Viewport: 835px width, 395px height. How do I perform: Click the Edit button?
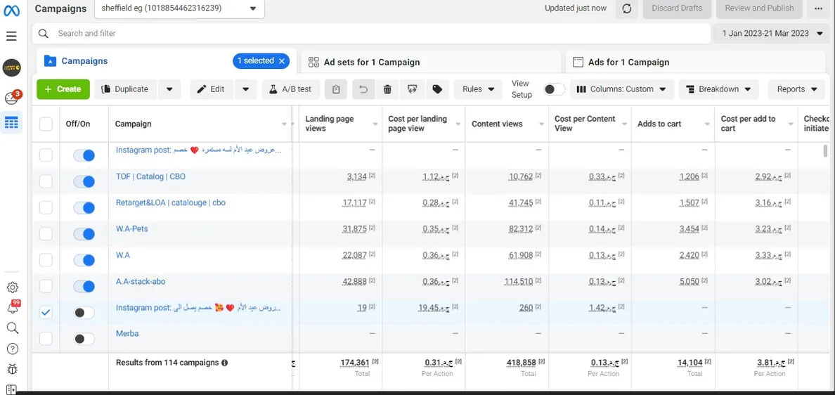coord(212,89)
